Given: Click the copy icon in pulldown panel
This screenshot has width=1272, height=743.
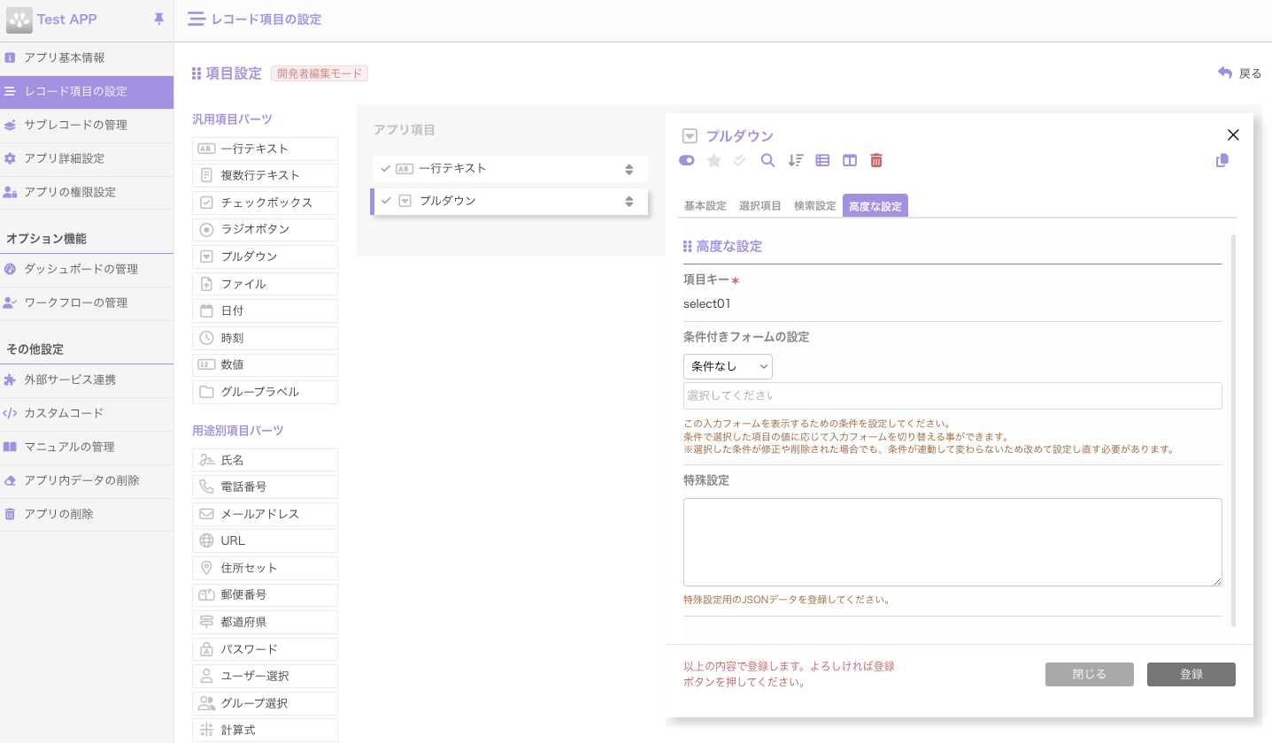Looking at the screenshot, I should tap(1222, 160).
